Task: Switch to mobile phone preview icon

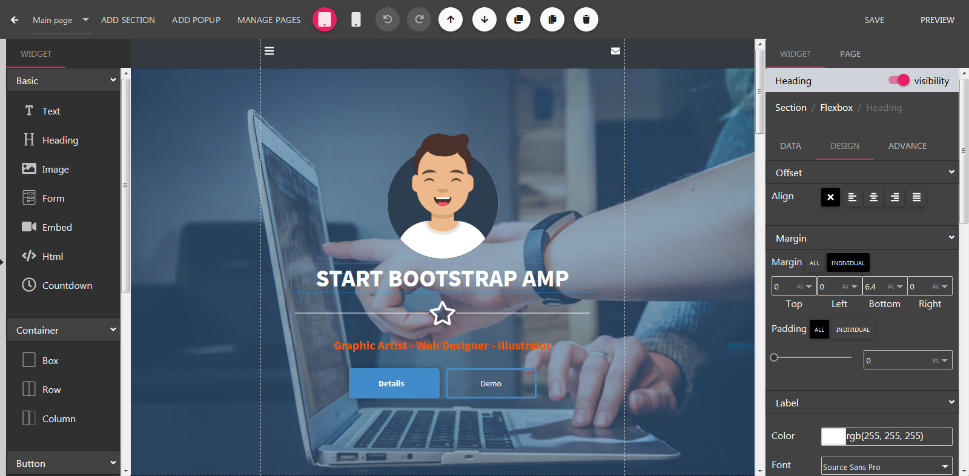Action: click(x=356, y=19)
